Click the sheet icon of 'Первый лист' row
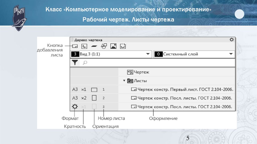The width and height of the screenshot is (257, 144). 134,89
